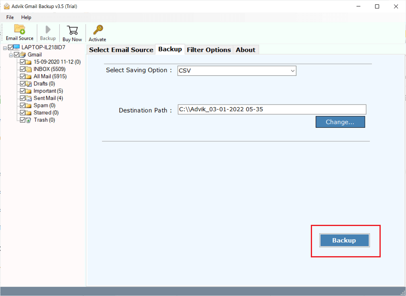Select the Spam (0) label
406x296 pixels.
[x=45, y=106]
